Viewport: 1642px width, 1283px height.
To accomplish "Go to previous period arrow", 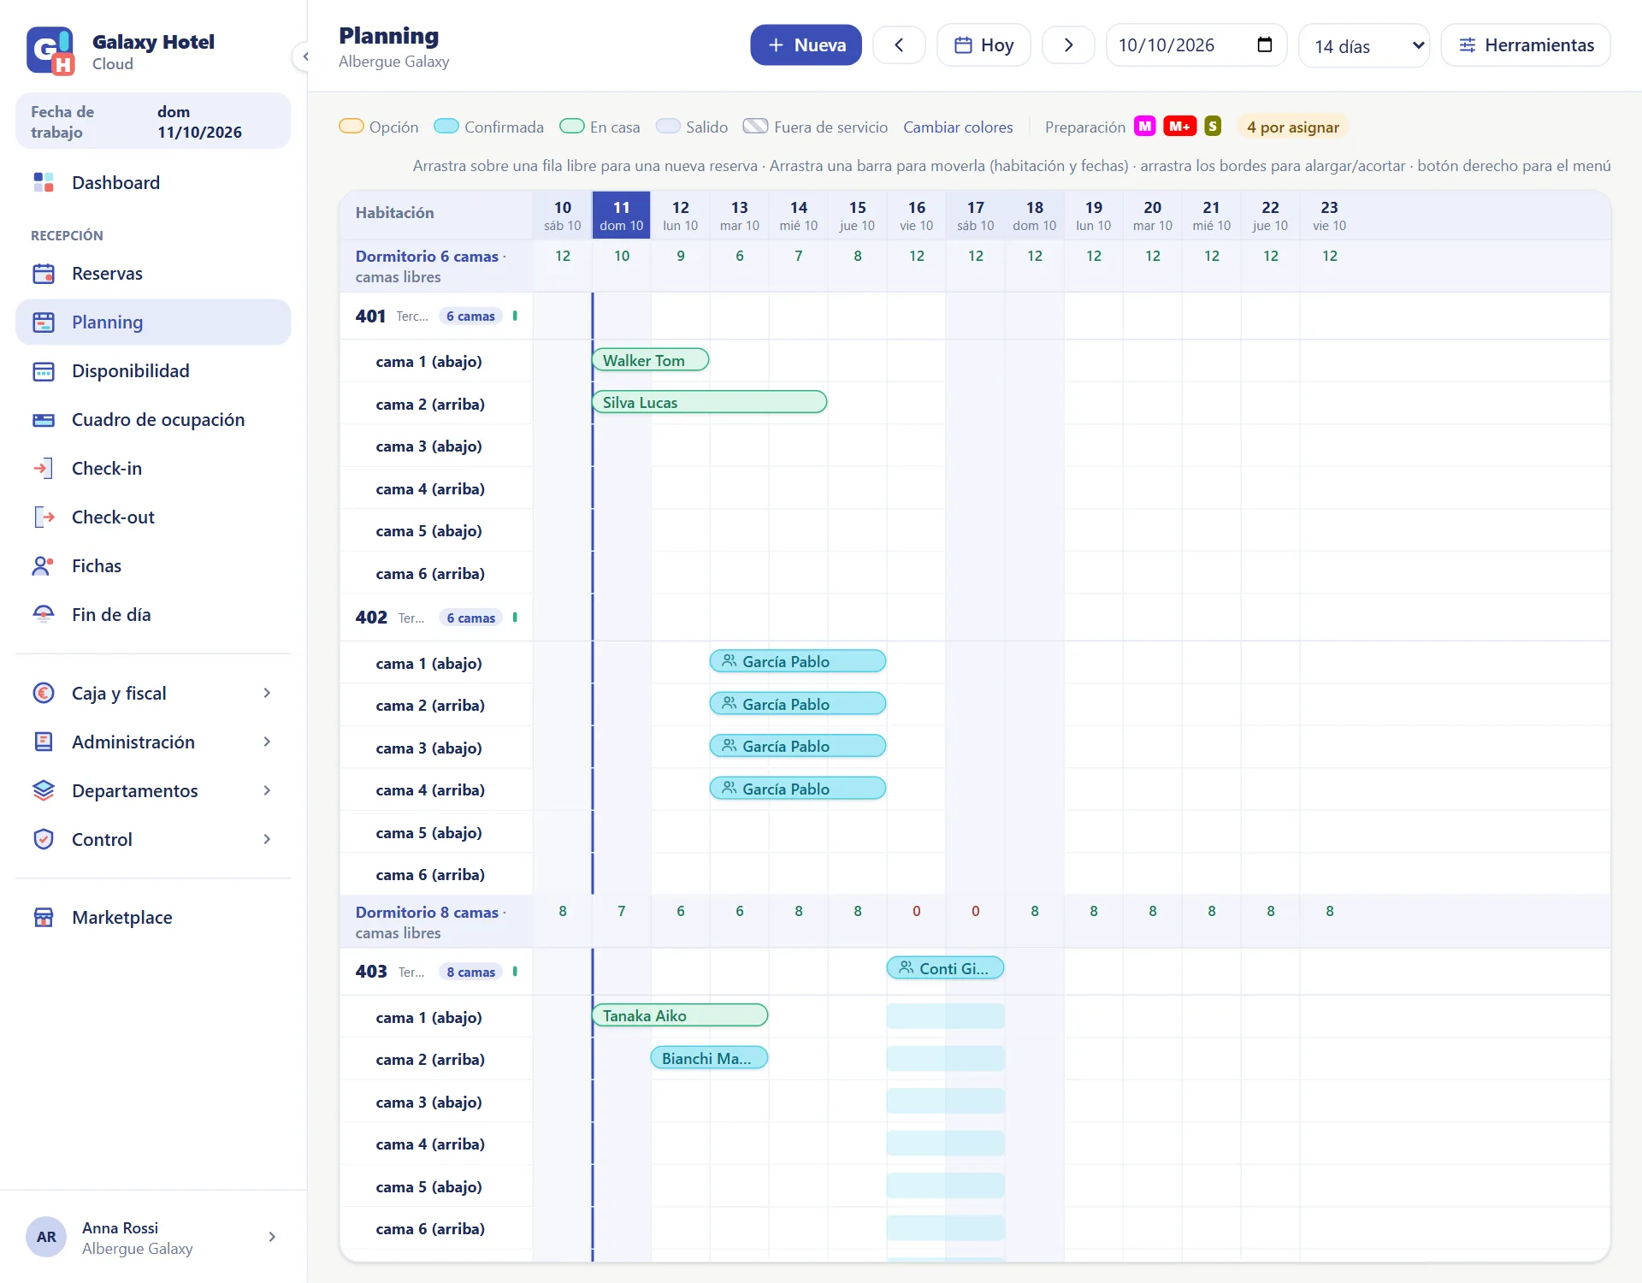I will (899, 45).
